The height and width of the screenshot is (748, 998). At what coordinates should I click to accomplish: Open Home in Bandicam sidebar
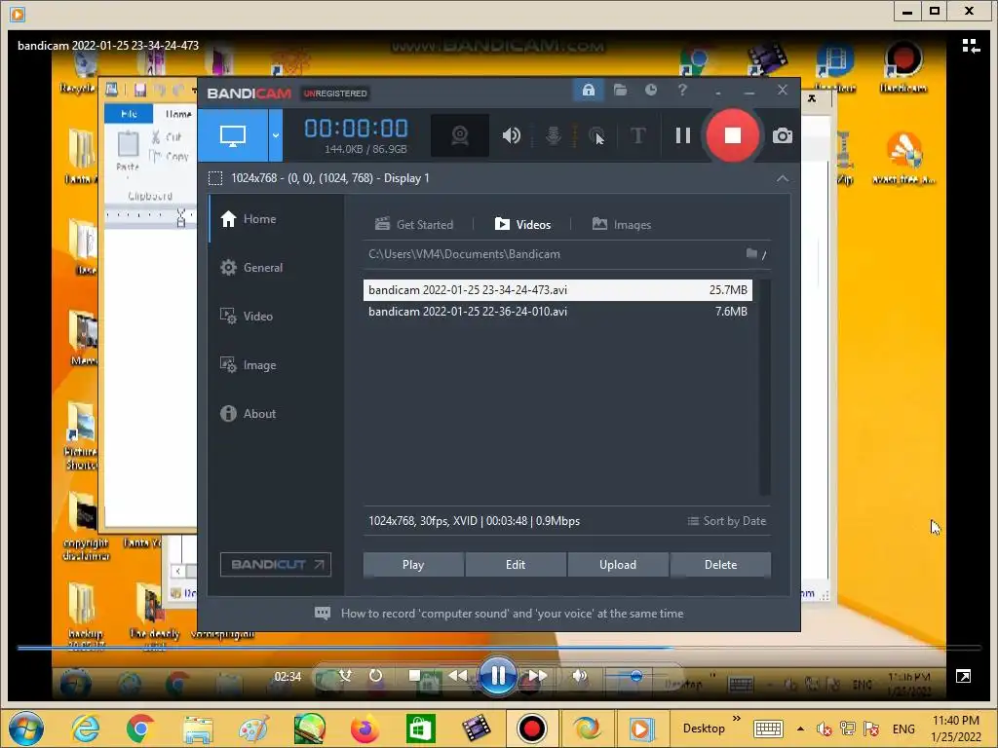[x=277, y=219]
